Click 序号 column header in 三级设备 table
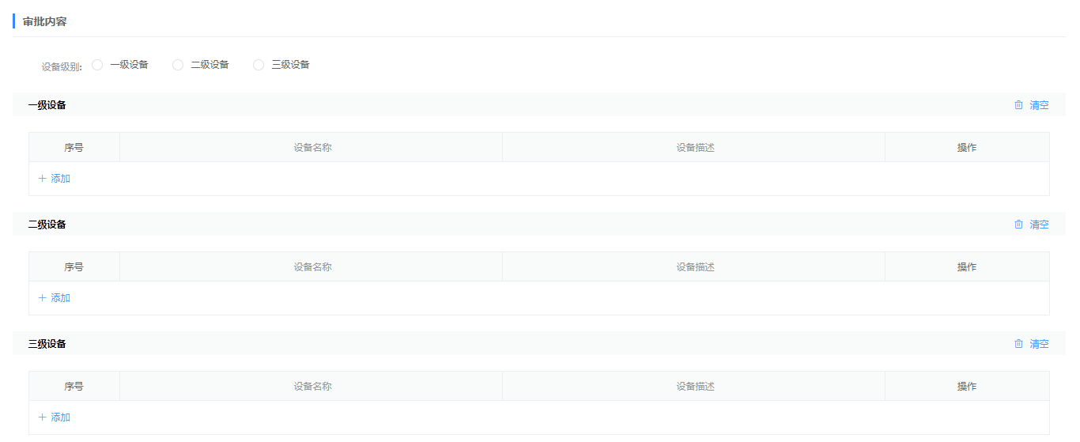This screenshot has height=442, width=1080. point(74,387)
